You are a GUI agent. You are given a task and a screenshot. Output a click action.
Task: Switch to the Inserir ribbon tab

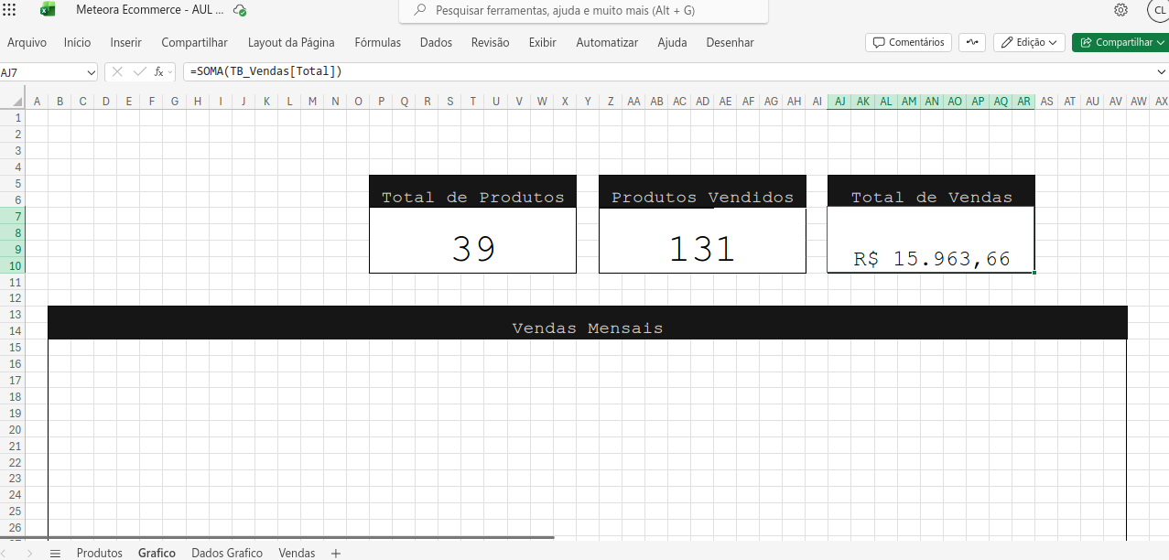tap(125, 42)
